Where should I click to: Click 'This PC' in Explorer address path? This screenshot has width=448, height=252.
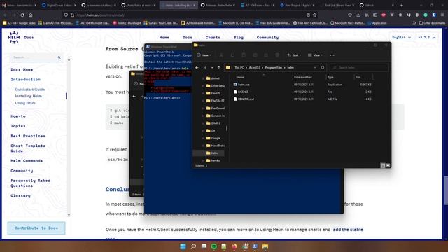coord(239,68)
